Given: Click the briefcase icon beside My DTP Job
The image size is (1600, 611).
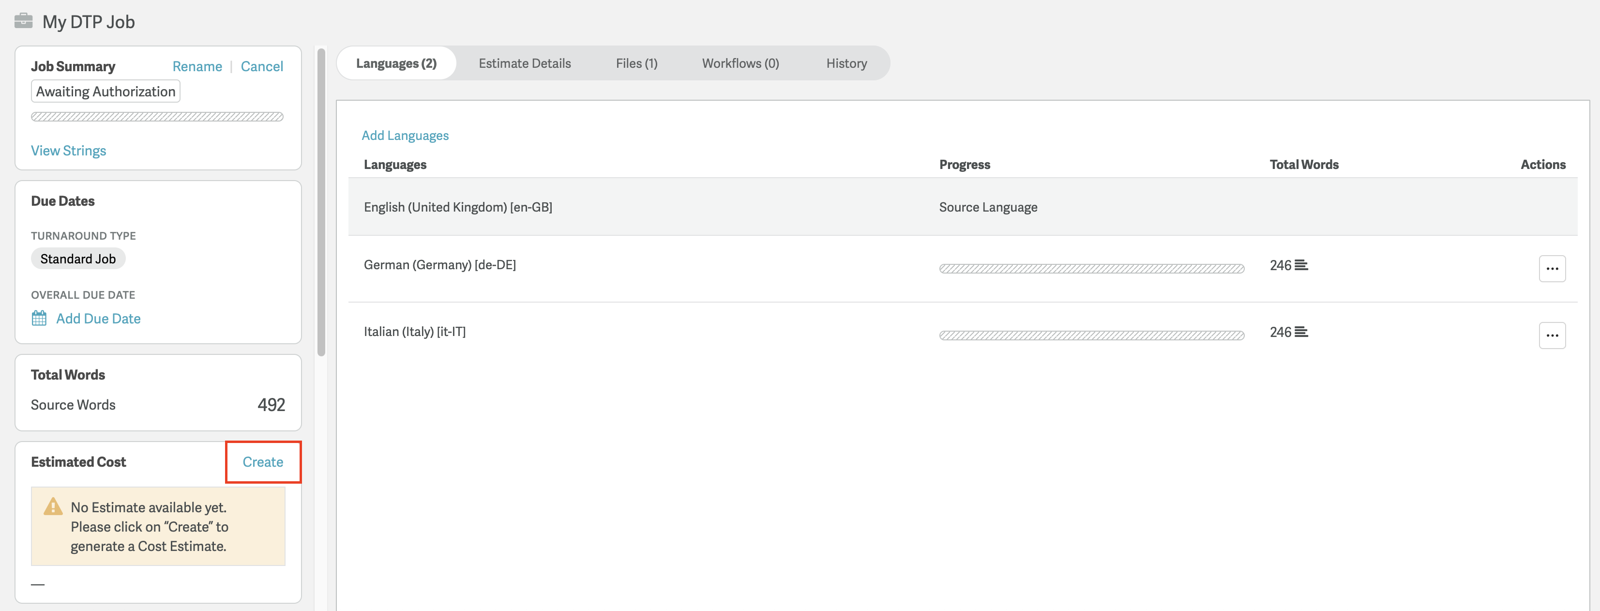Looking at the screenshot, I should pyautogui.click(x=24, y=21).
